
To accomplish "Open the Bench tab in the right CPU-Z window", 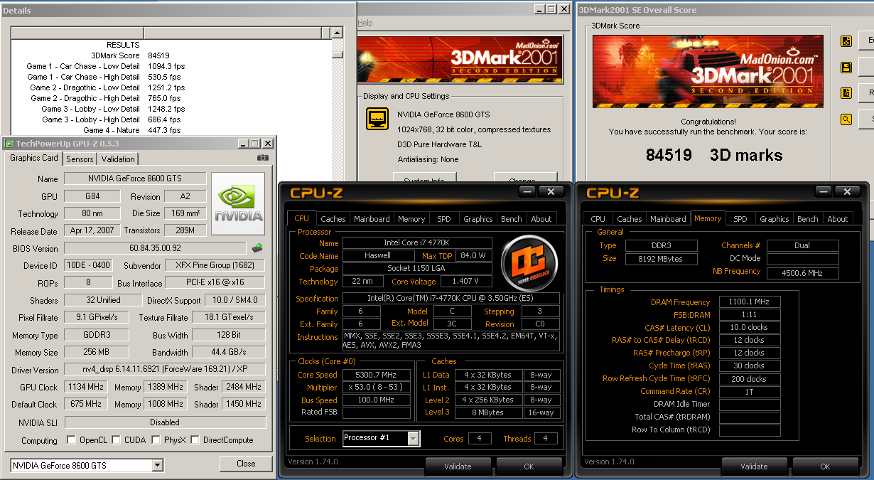I will click(808, 219).
